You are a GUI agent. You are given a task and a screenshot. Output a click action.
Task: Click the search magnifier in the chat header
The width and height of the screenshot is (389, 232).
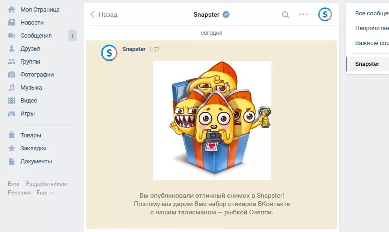(x=286, y=15)
